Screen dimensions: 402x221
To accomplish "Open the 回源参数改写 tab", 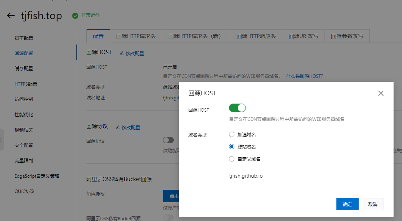I will click(347, 36).
